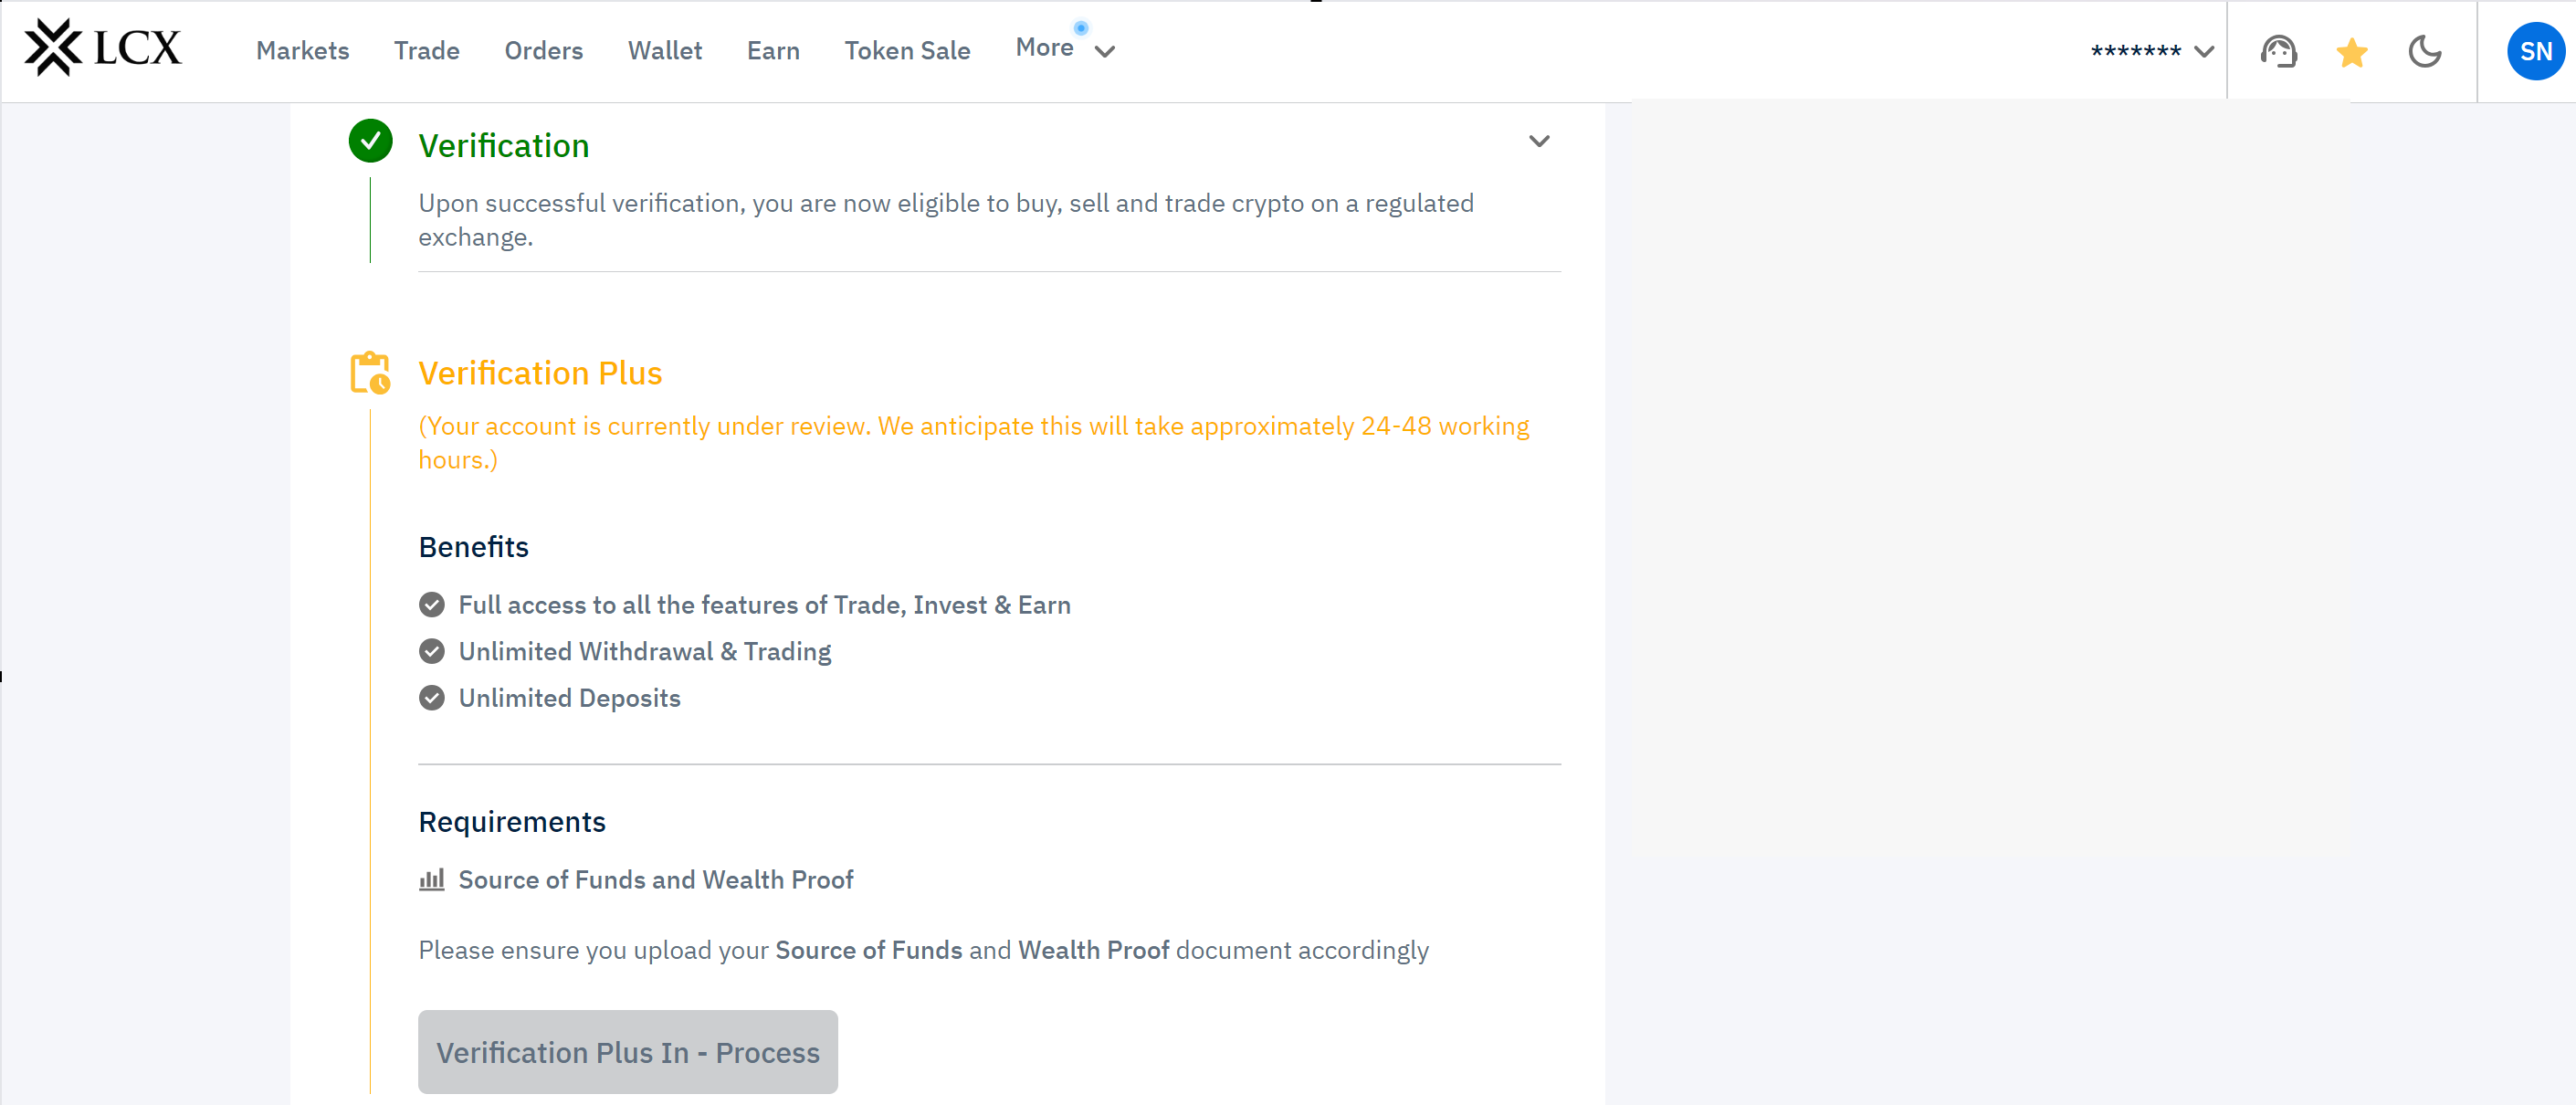Click the notification dot near More
The width and height of the screenshot is (2576, 1105).
click(x=1081, y=28)
